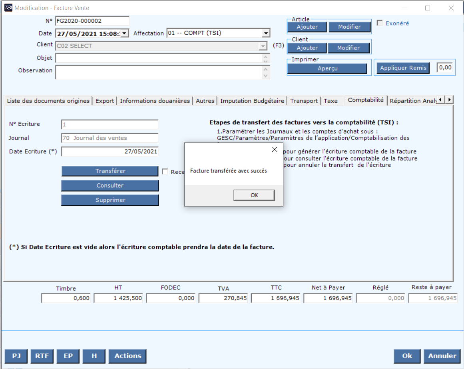The height and width of the screenshot is (369, 464).
Task: Click the FODEC amount field
Action: 170,298
